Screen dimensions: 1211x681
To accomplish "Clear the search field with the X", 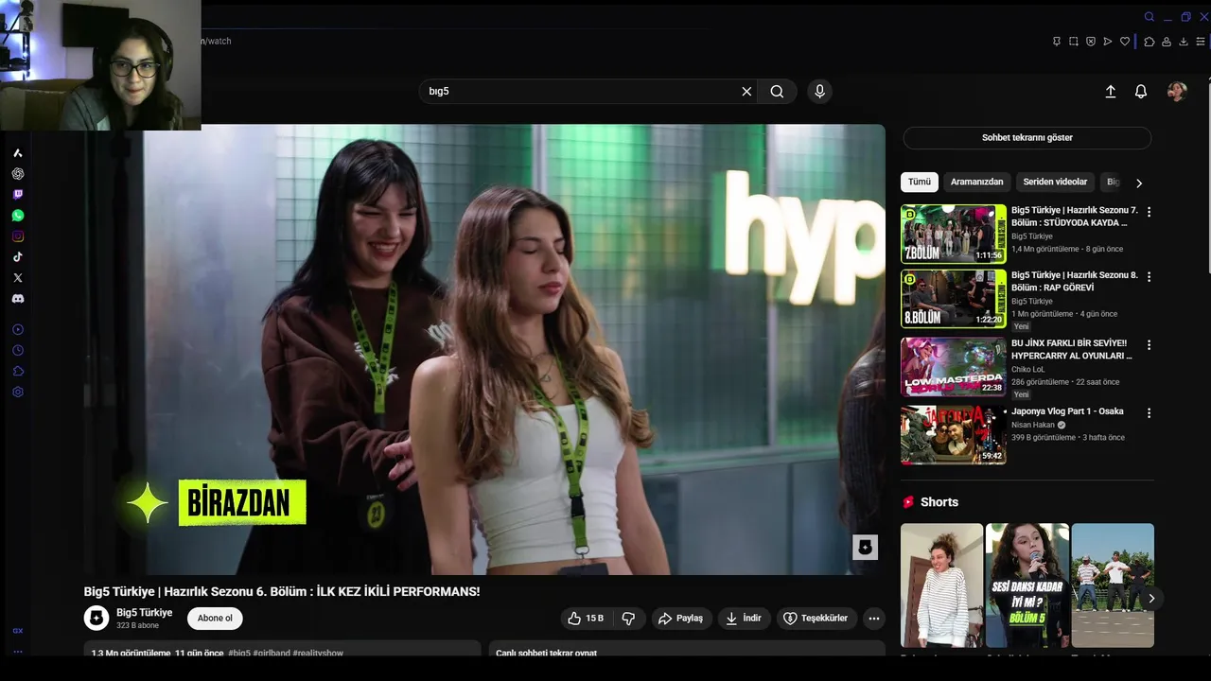I will (746, 92).
